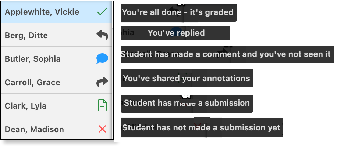This screenshot has height=152, width=337.
Task: Click the red X icon for Dean, Madison
Action: [x=102, y=129]
